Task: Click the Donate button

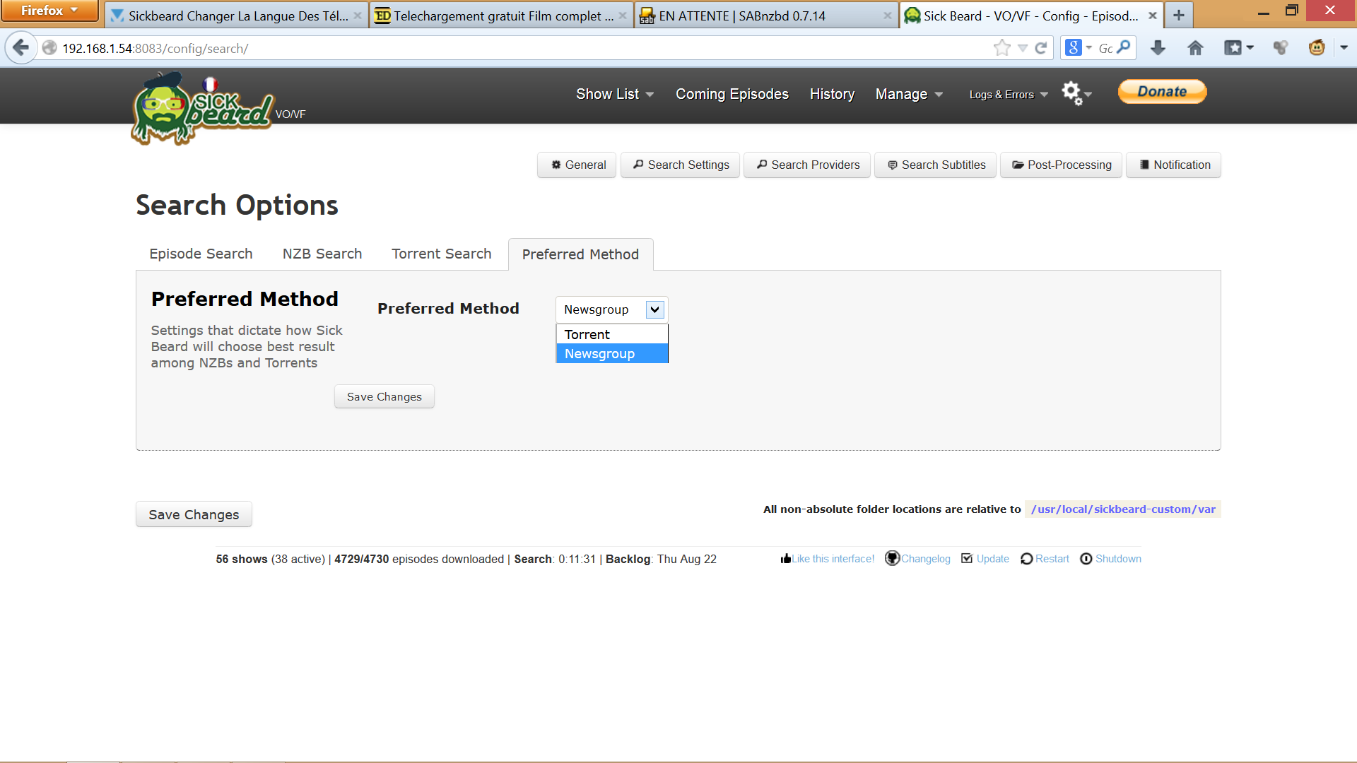Action: 1161,91
